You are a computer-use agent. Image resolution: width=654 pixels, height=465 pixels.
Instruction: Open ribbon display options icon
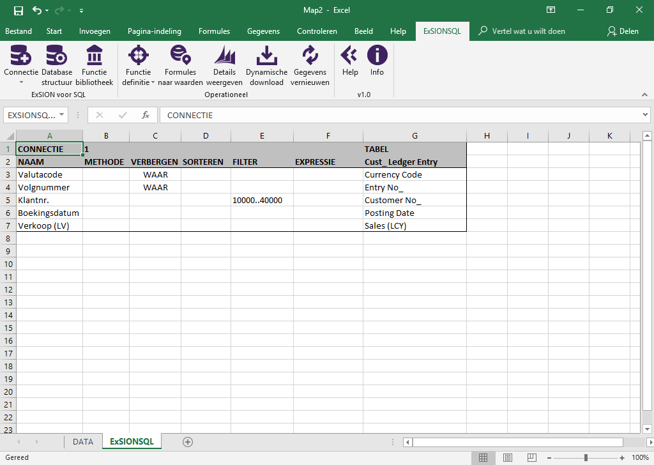pyautogui.click(x=551, y=10)
